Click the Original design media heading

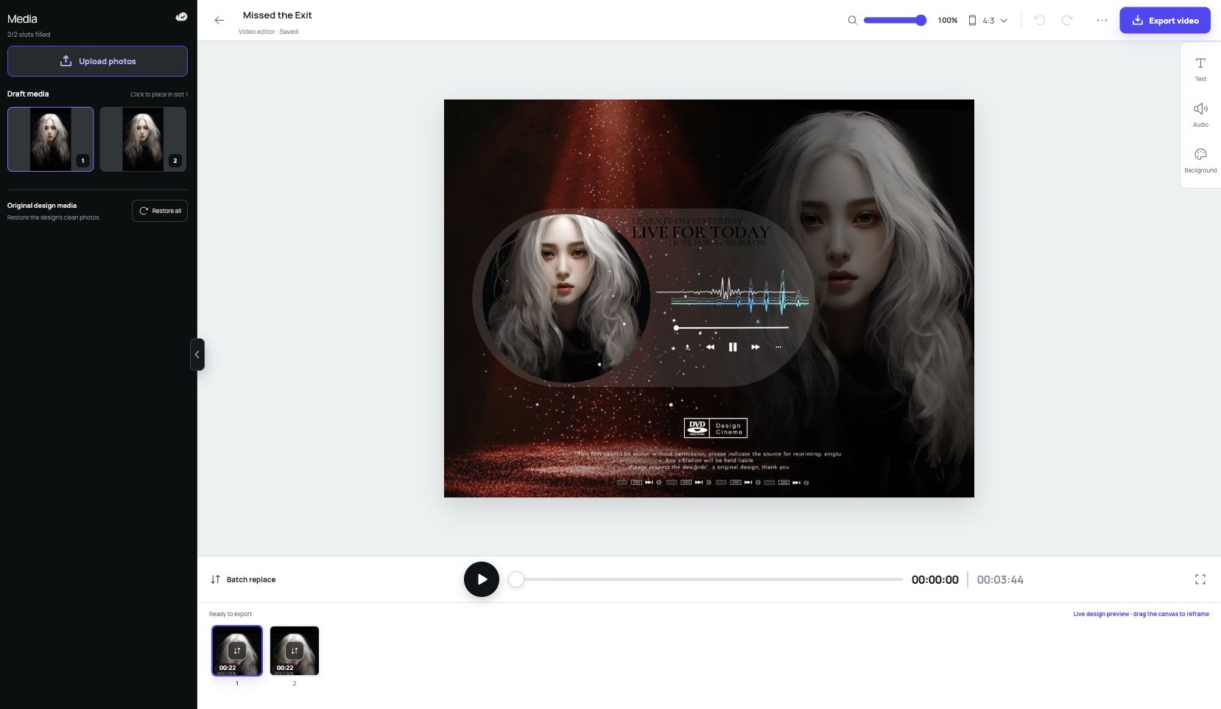42,206
